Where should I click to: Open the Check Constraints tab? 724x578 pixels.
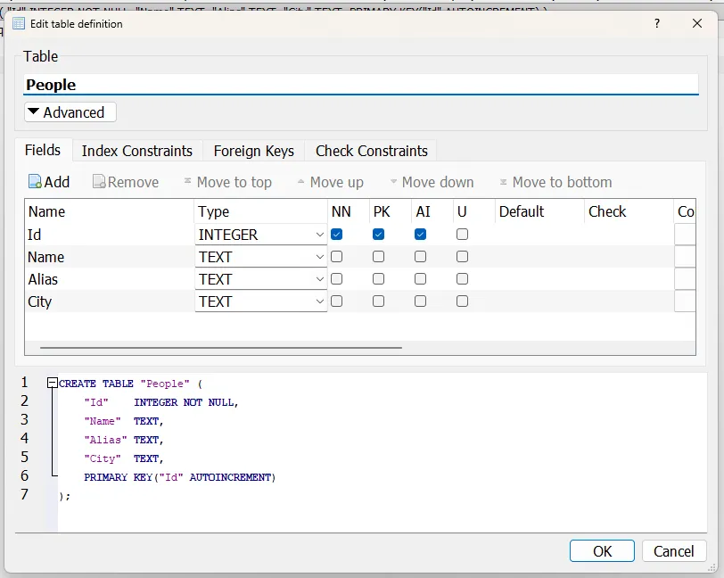pyautogui.click(x=371, y=151)
